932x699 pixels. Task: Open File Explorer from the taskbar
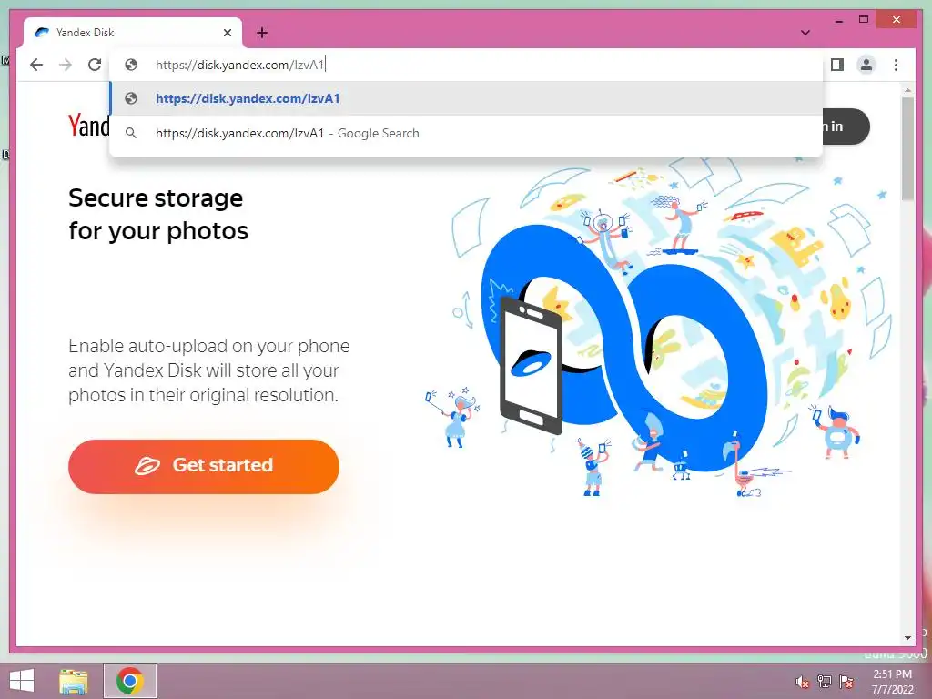74,681
